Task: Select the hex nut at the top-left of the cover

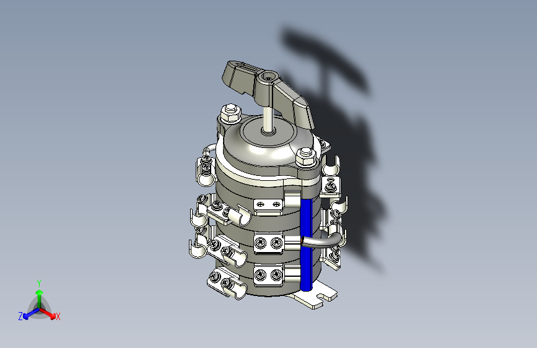Action: [230, 113]
